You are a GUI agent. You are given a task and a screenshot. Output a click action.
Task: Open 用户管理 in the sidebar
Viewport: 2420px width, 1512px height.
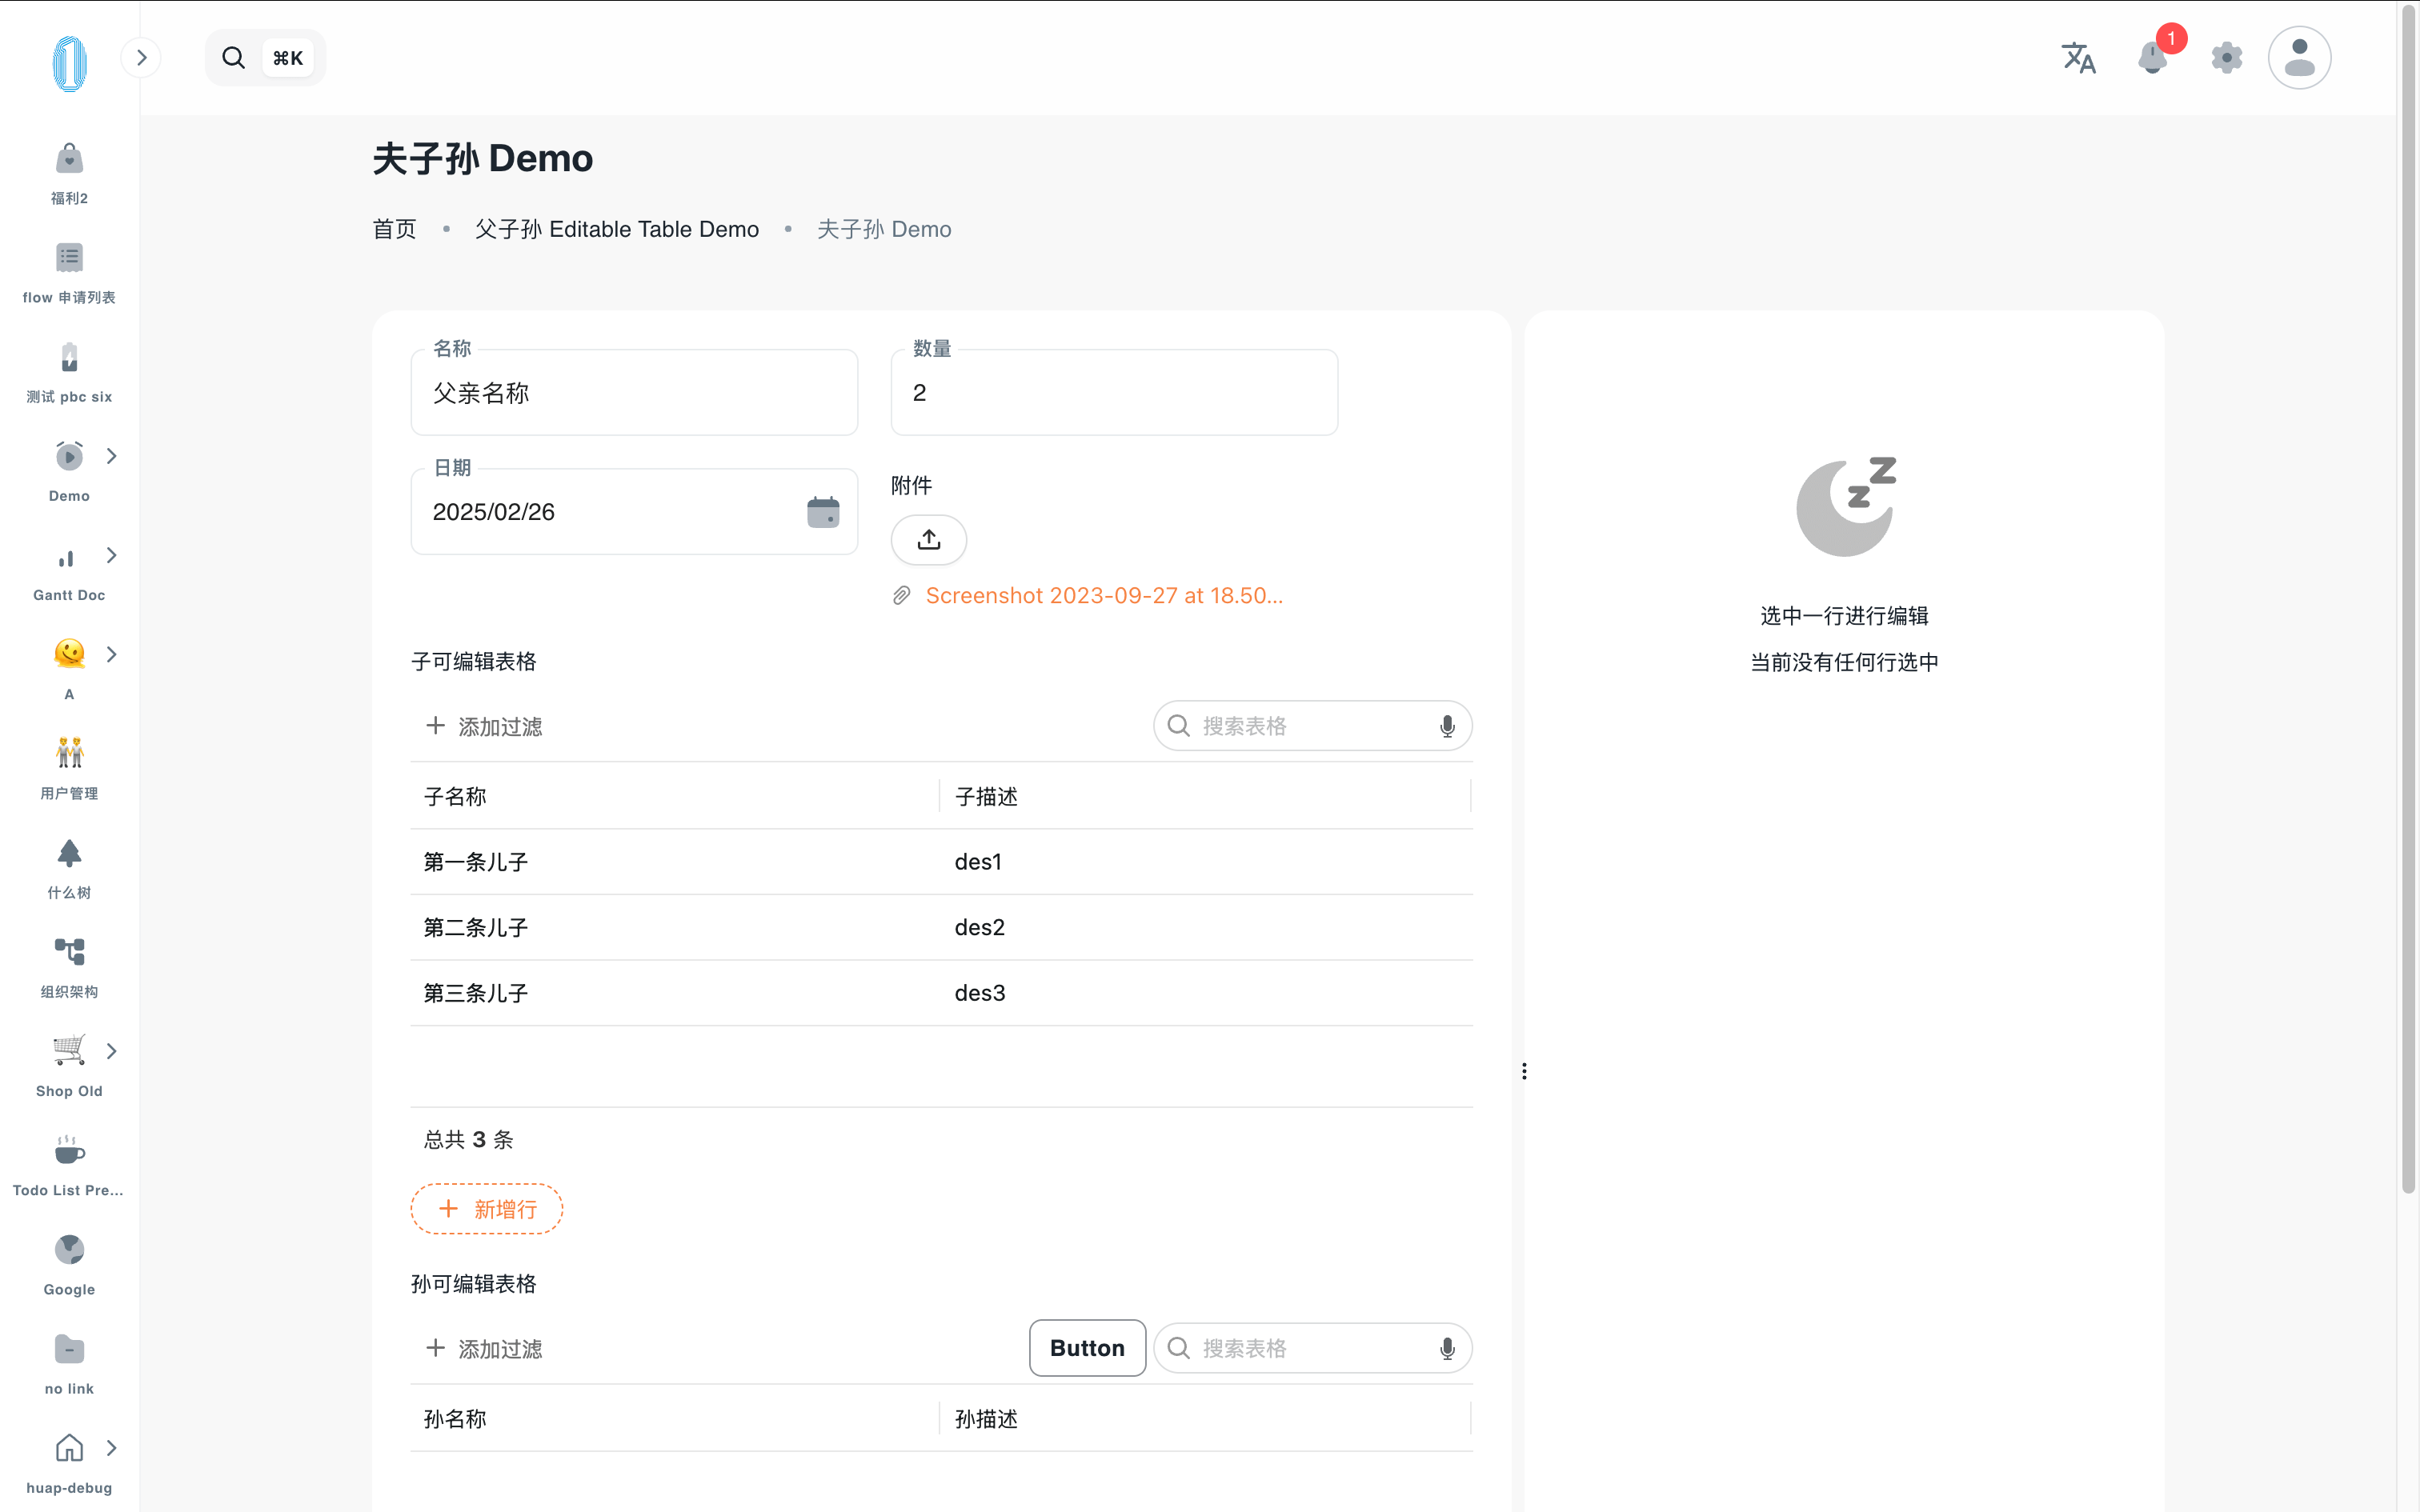click(69, 769)
